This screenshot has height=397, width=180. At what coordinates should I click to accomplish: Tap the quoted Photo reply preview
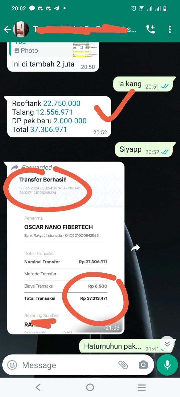pyautogui.click(x=54, y=49)
